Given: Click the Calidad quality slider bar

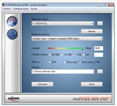Looking at the screenshot, I should tap(66, 48).
